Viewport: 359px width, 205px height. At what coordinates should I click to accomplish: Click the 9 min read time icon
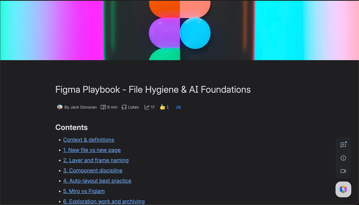103,107
